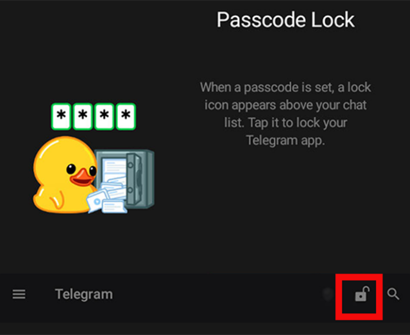
Task: Open the hamburger navigation menu
Action: click(19, 294)
